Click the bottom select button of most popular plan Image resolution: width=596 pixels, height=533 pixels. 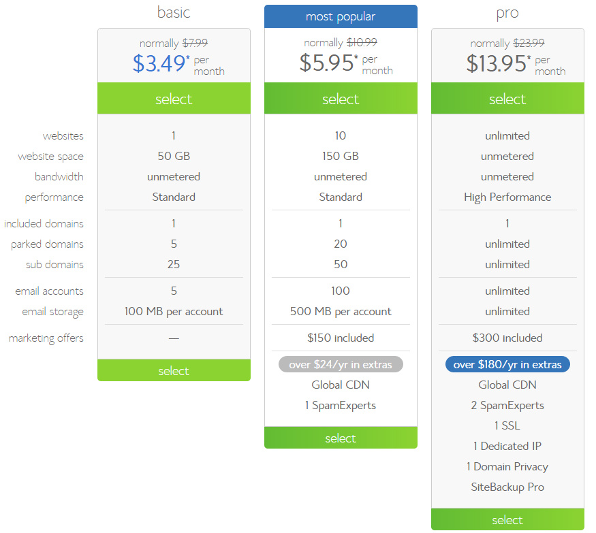tap(341, 438)
